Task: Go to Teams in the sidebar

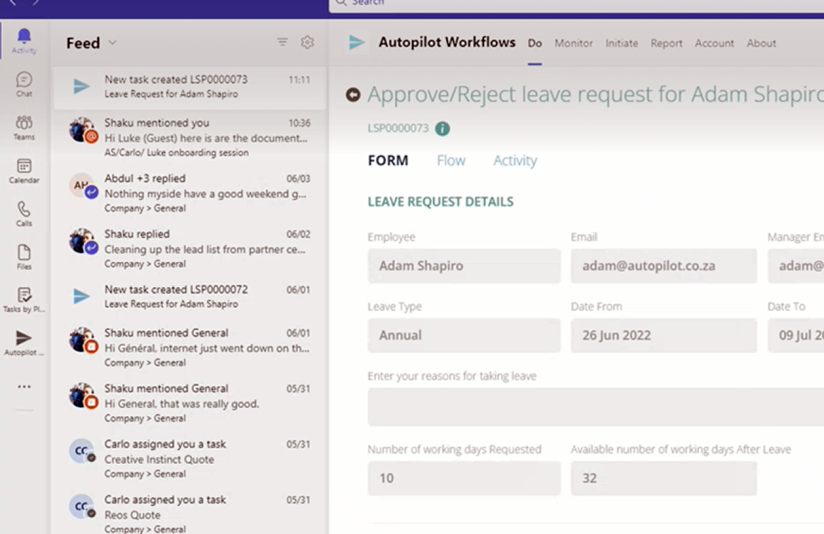Action: (x=24, y=128)
